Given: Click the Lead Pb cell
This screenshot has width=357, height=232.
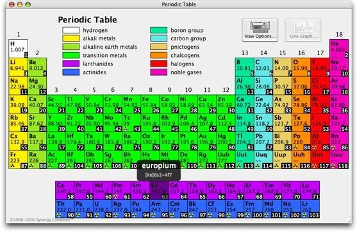Looking at the screenshot, I should coord(263,141).
